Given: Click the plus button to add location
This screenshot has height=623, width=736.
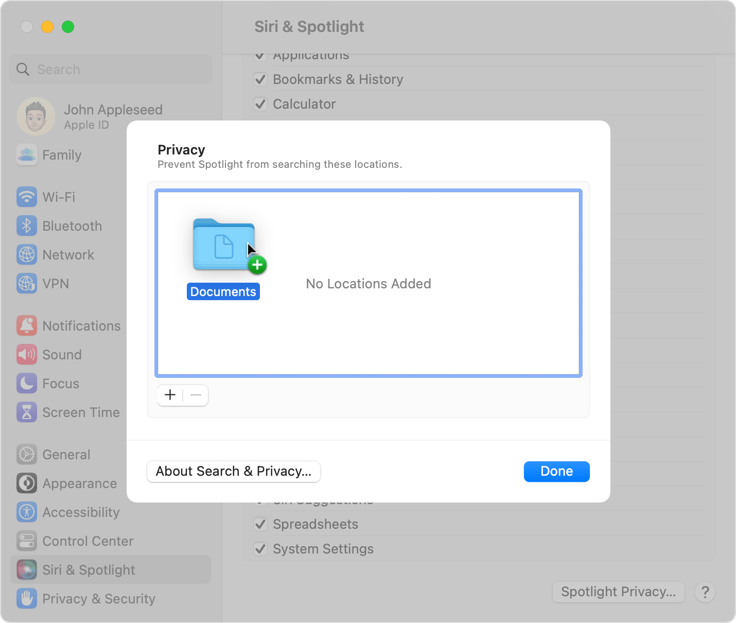Looking at the screenshot, I should point(170,395).
